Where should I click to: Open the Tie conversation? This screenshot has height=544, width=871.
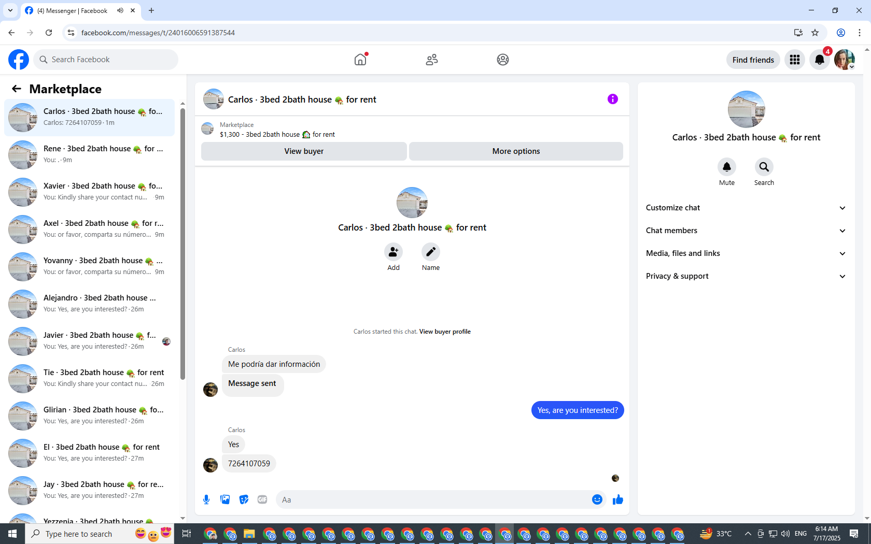(89, 379)
